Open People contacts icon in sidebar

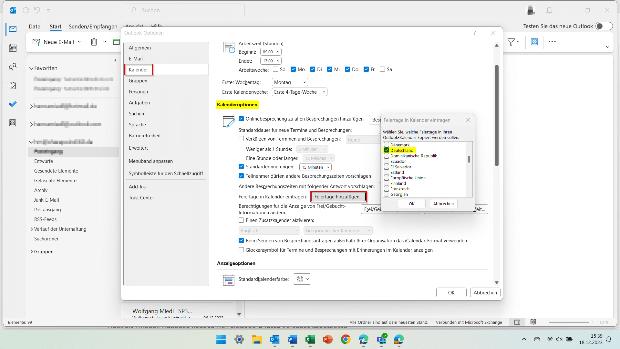(13, 67)
